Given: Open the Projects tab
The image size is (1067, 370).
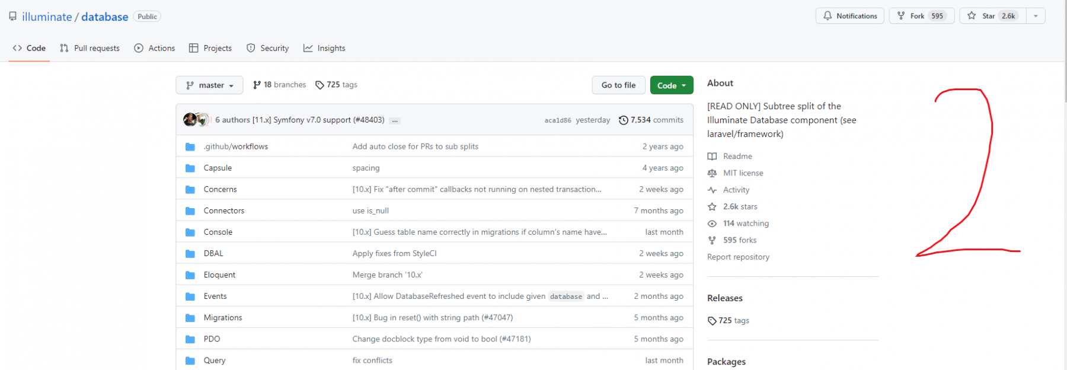Looking at the screenshot, I should click(x=210, y=48).
